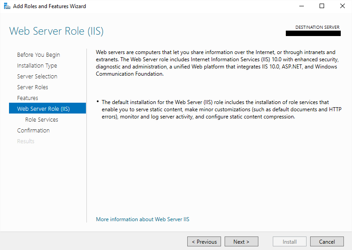Screen dimensions: 352x250
Task: Go to the Before You Begin step
Action: (38, 55)
